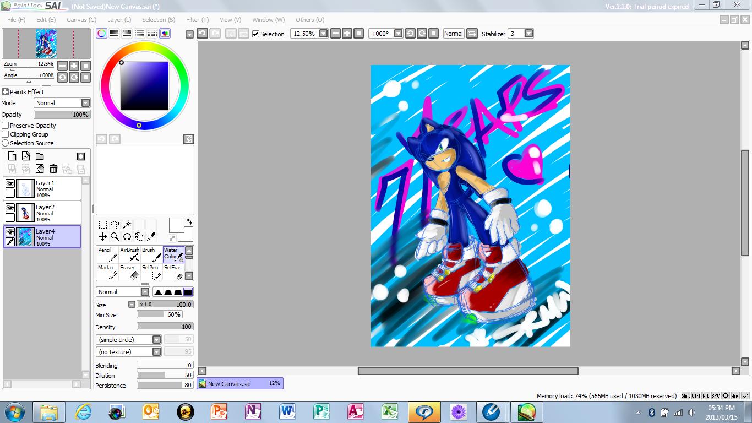Undo using the toolbar arrow
This screenshot has height=423, width=752.
click(202, 34)
